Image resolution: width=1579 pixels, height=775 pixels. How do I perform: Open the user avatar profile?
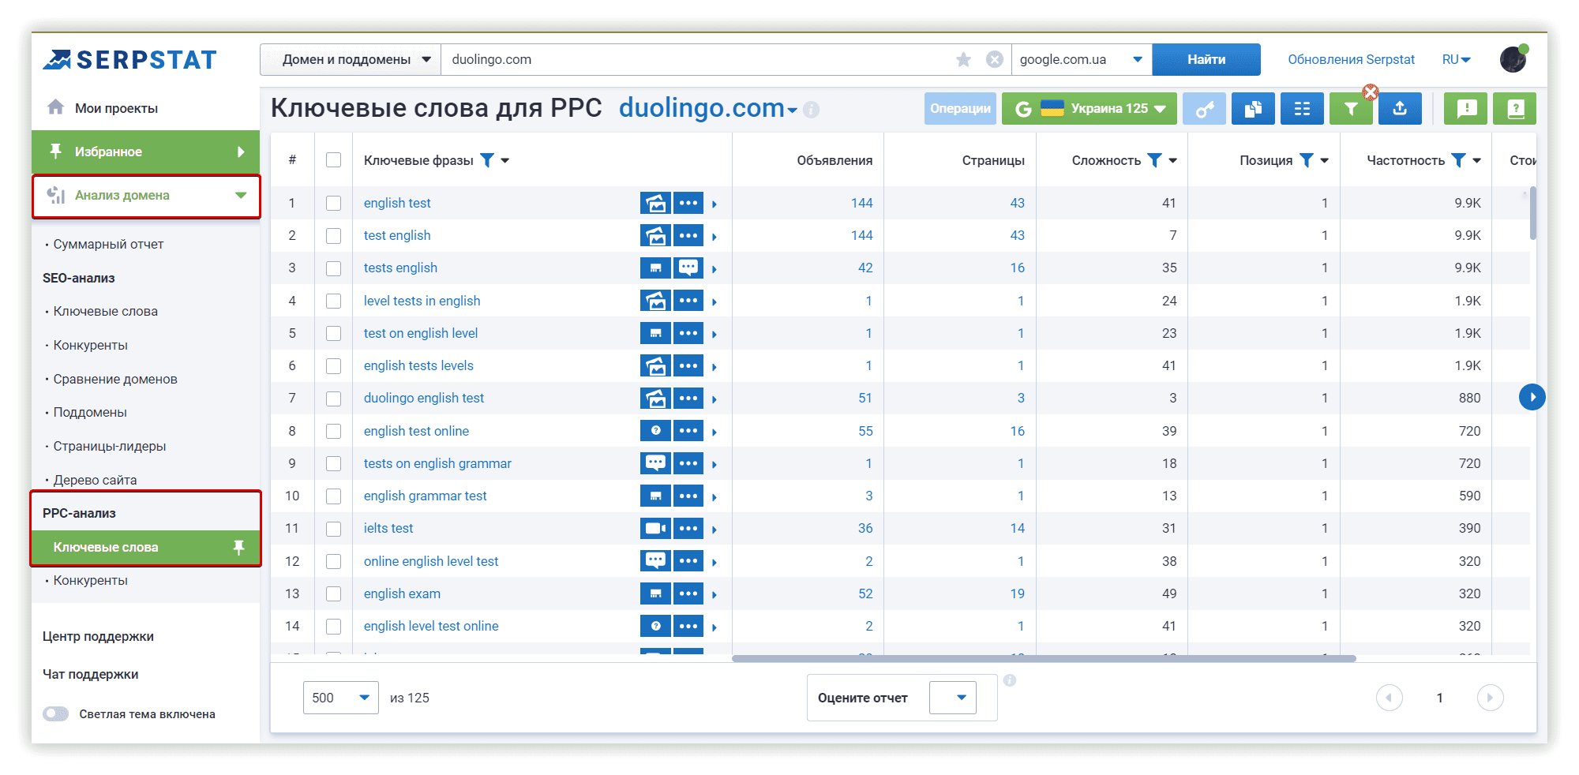coord(1513,59)
